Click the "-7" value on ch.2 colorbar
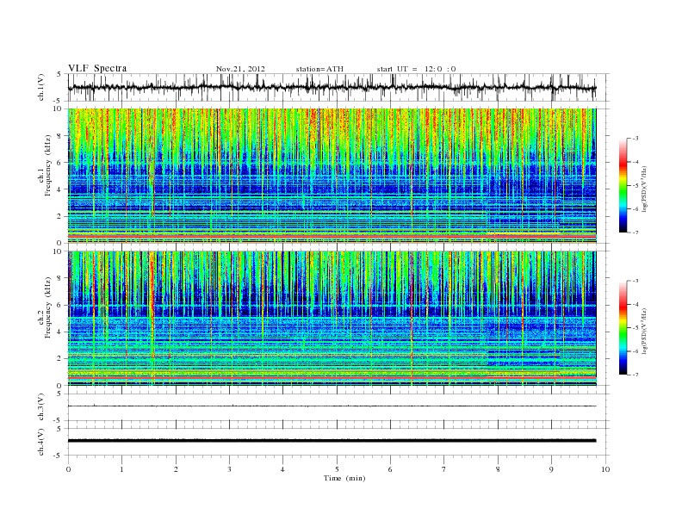Viewport: 682px width, 527px height. (635, 375)
